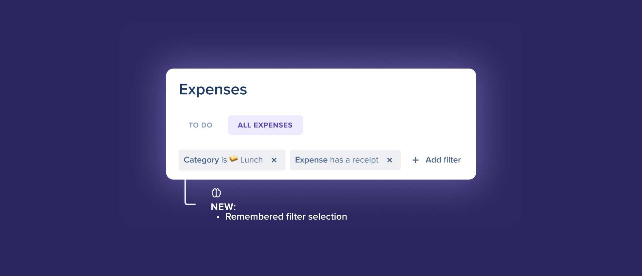The image size is (642, 276).
Task: Click the sandwich emoji in the Category filter
Action: point(234,159)
